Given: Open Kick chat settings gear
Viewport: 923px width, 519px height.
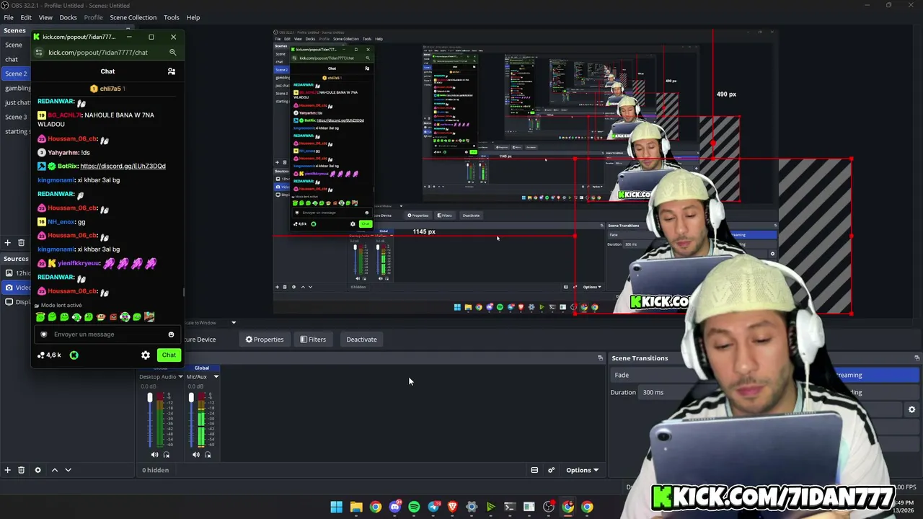Looking at the screenshot, I should (x=146, y=355).
